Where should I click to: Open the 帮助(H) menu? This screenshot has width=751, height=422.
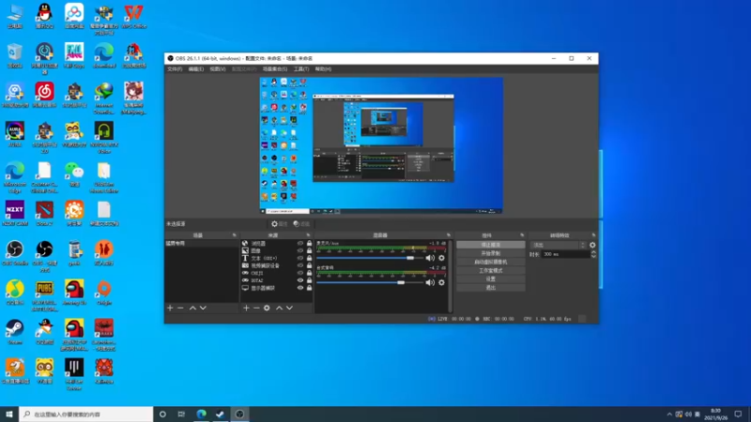tap(323, 69)
